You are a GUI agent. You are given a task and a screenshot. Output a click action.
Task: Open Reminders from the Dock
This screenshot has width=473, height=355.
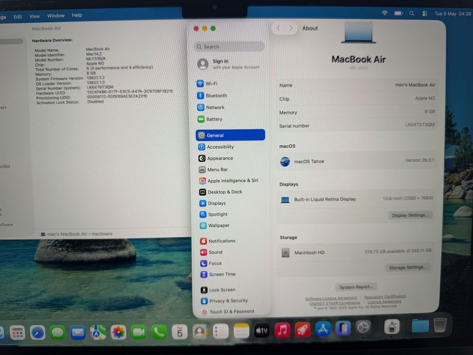(x=221, y=331)
